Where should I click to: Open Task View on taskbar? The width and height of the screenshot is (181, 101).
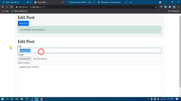click(17, 99)
